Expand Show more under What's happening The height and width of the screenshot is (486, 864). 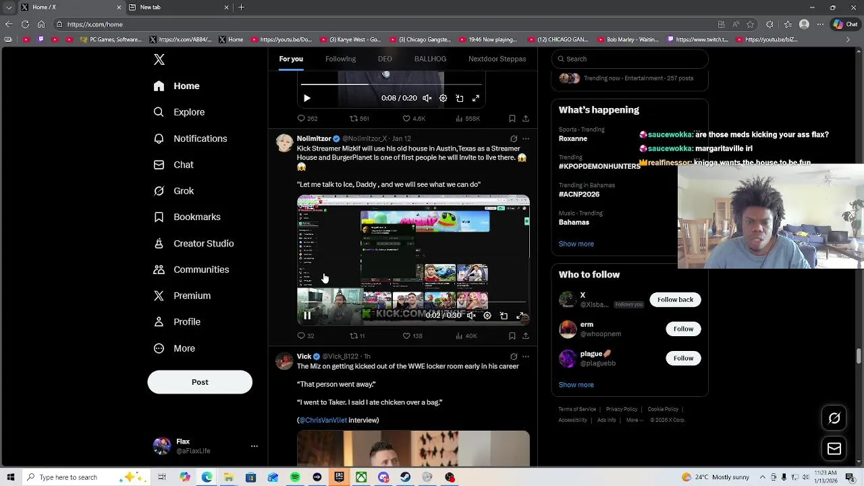[576, 244]
